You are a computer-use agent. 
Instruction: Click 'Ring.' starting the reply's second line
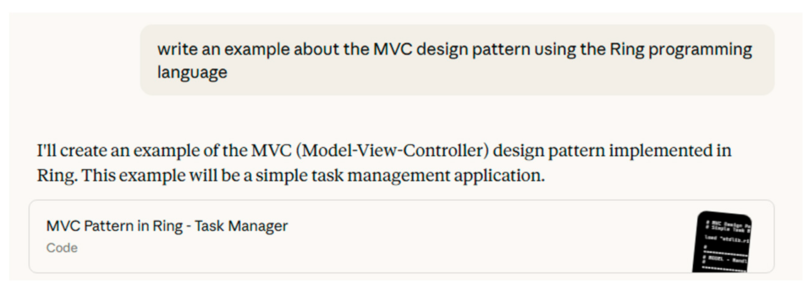57,175
